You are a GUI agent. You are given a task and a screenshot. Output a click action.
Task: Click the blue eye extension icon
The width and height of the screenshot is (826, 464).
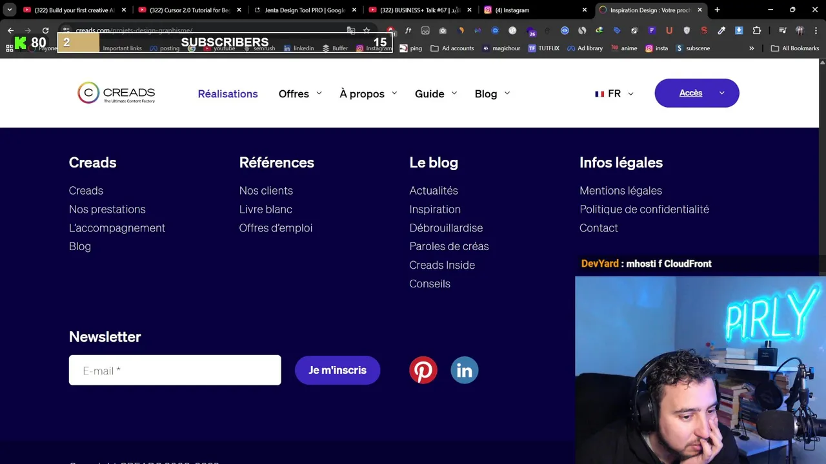[x=565, y=30]
